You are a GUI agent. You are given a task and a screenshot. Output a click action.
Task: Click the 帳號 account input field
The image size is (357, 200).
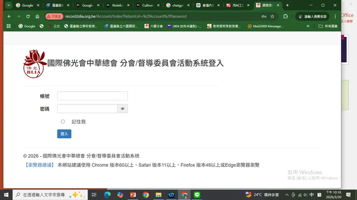93,96
